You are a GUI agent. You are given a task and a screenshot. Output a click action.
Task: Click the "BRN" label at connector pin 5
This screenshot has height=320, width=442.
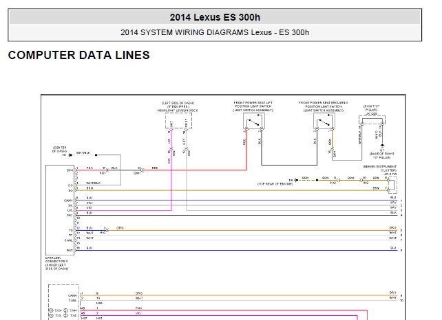90,188
